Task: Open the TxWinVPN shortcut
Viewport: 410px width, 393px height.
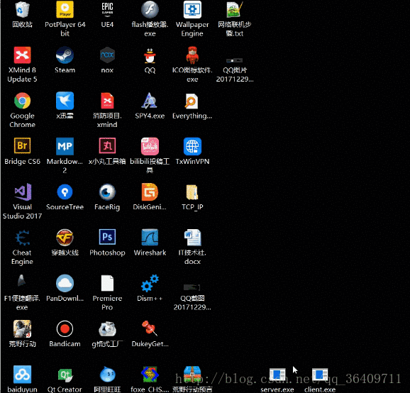Action: tap(192, 146)
